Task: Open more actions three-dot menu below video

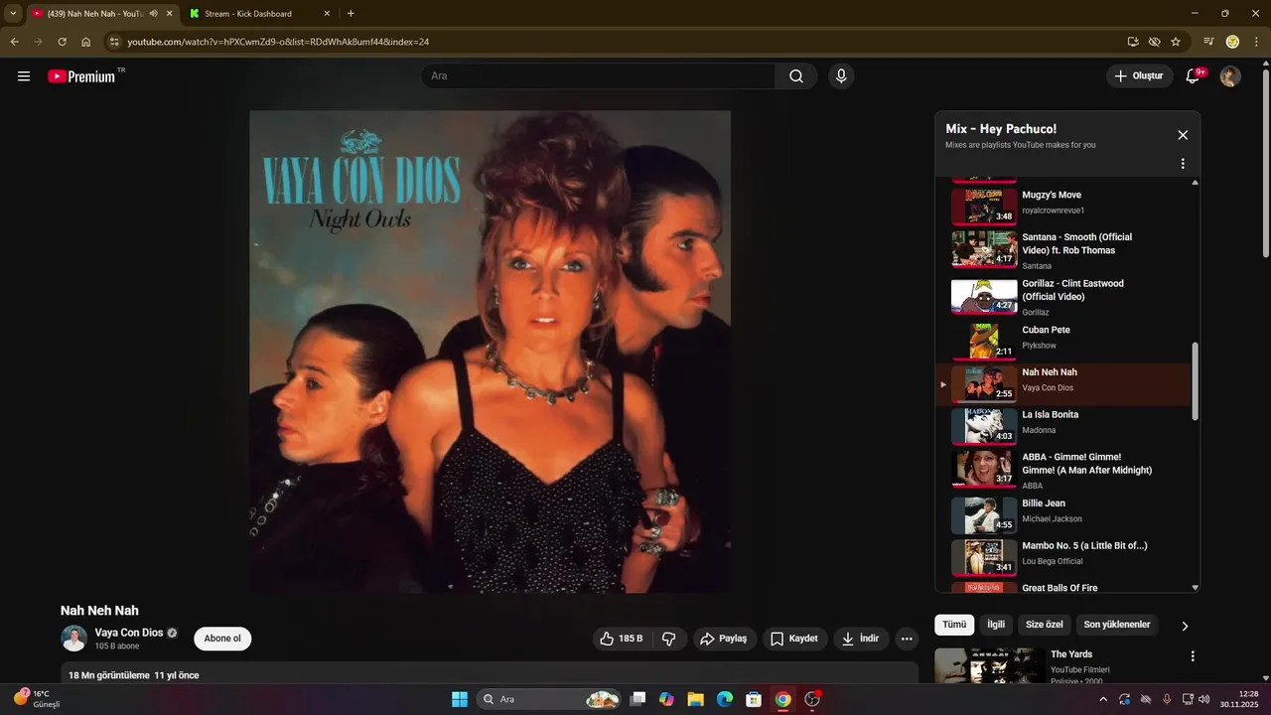Action: pyautogui.click(x=907, y=639)
